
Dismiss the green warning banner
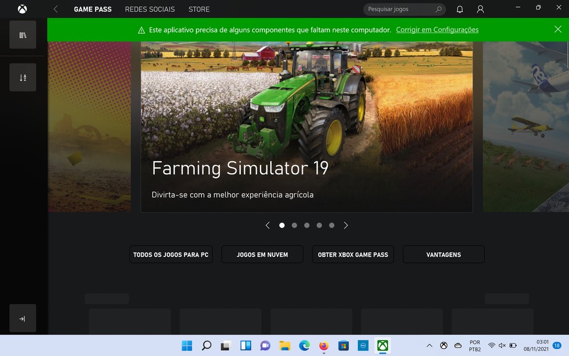558,29
